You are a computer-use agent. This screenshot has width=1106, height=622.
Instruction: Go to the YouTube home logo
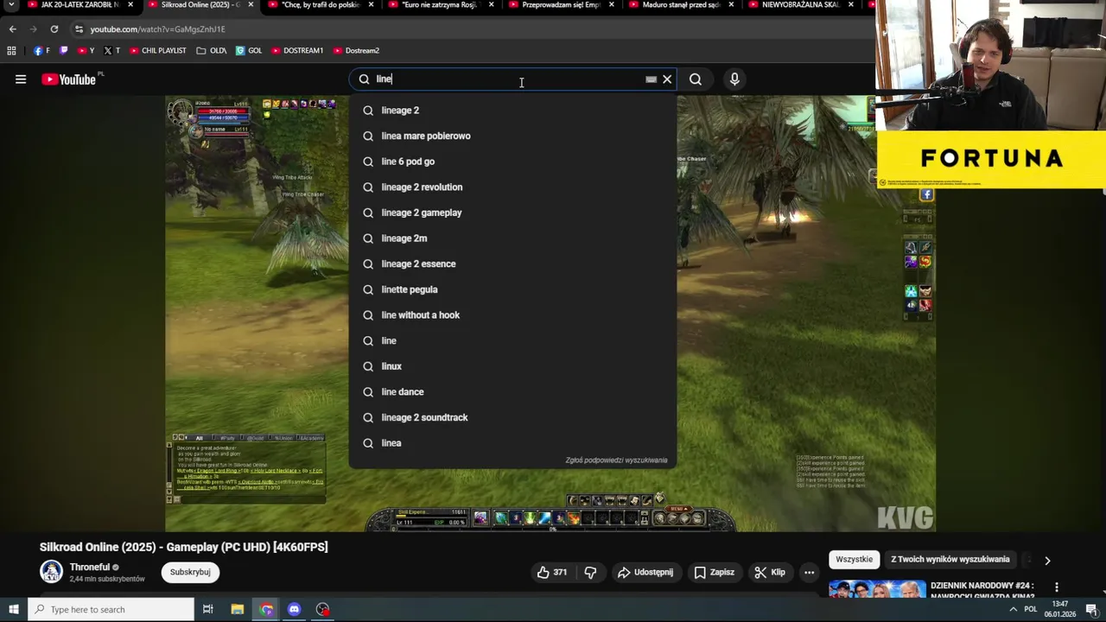tap(68, 79)
